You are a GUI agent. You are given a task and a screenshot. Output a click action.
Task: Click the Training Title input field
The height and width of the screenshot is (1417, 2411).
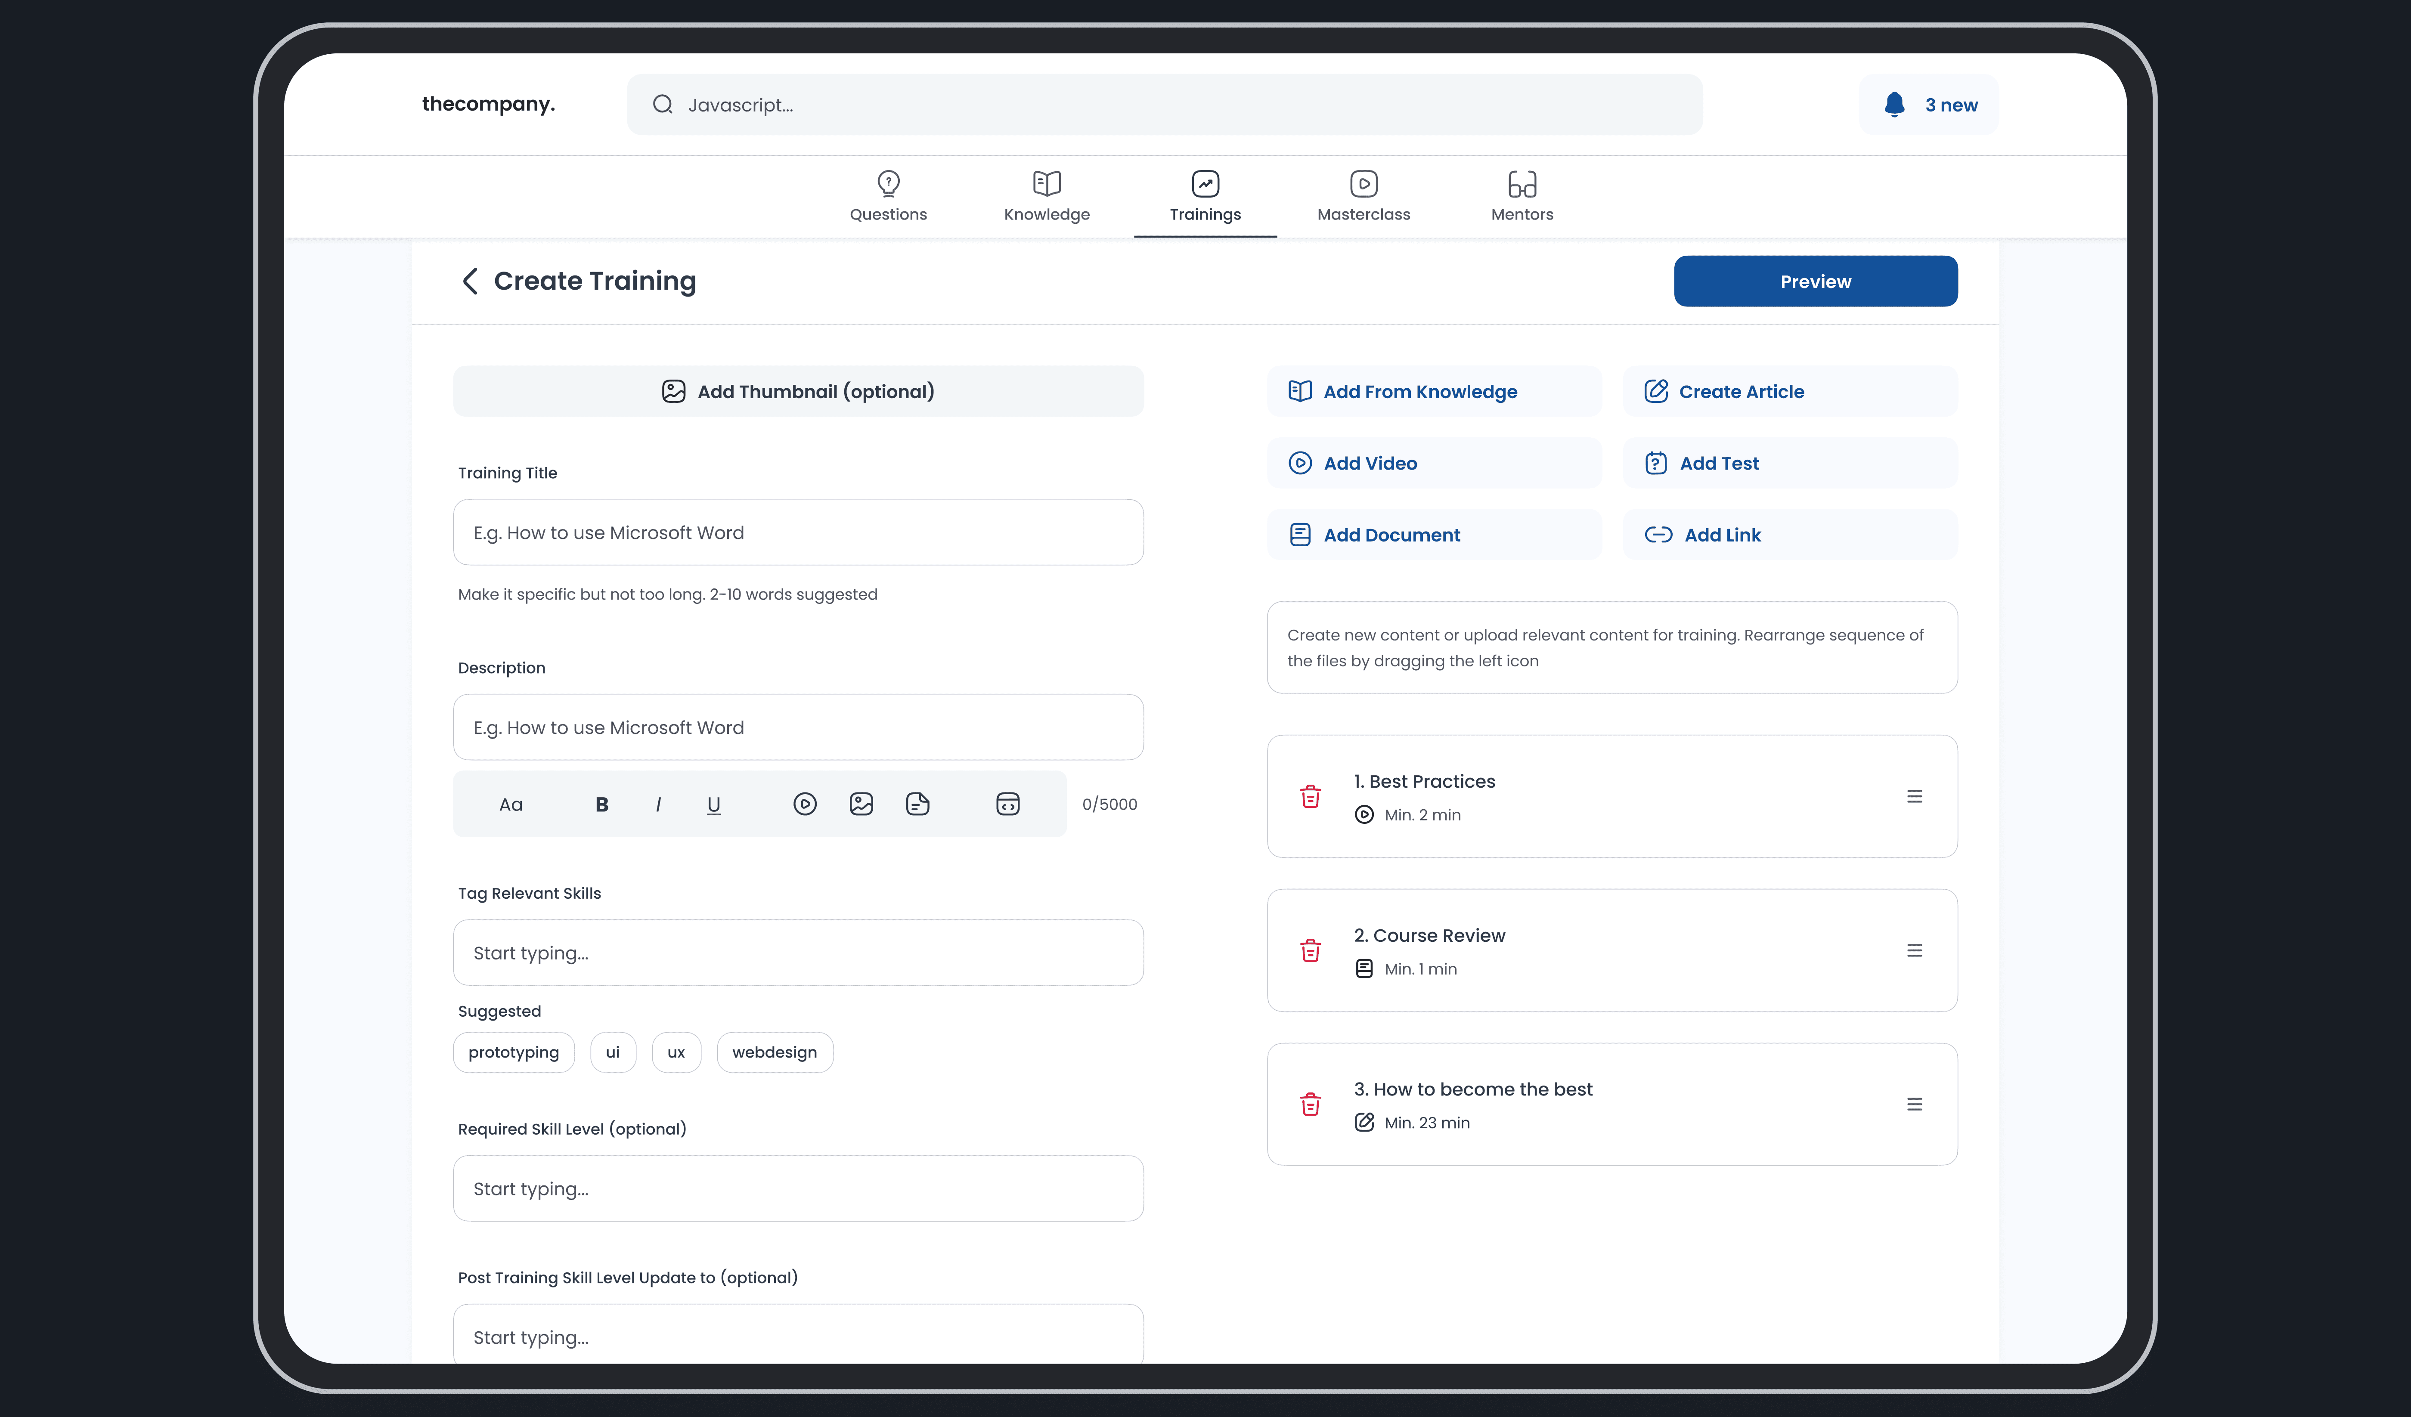tap(798, 533)
